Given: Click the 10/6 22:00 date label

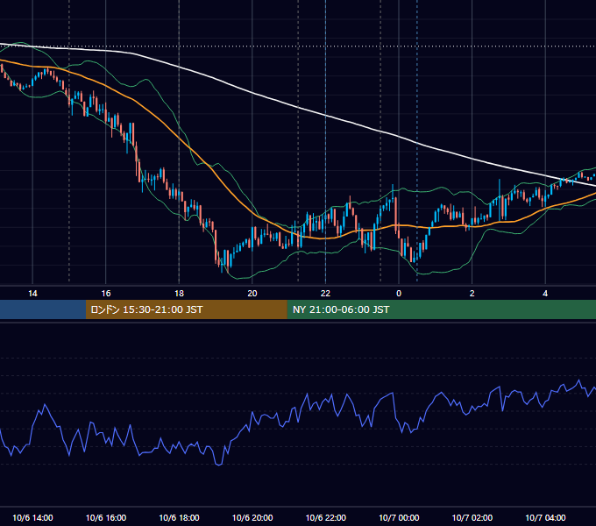Looking at the screenshot, I should 326,517.
